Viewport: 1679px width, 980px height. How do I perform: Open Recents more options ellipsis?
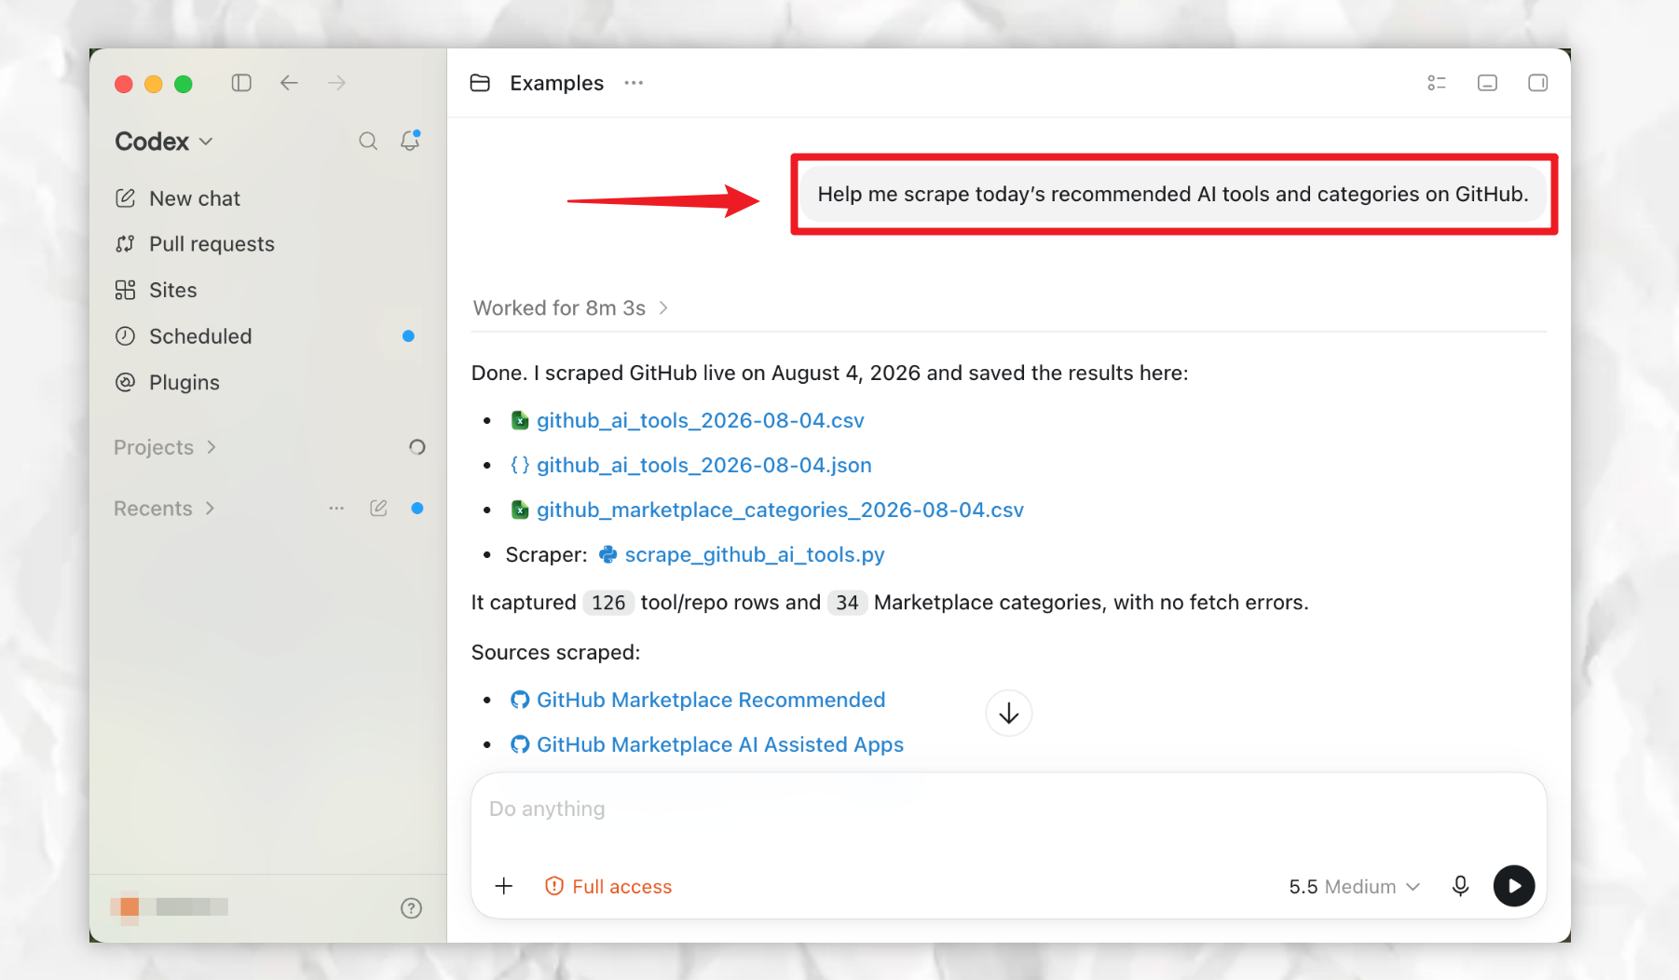(336, 509)
